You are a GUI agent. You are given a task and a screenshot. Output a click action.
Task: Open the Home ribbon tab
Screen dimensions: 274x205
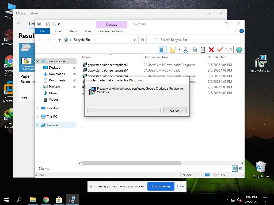coord(58,31)
